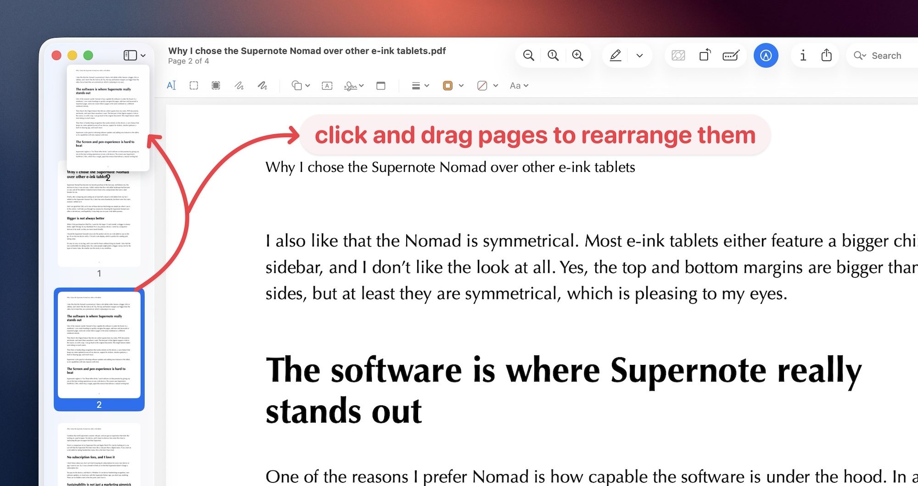Open the Shapes dropdown
This screenshot has height=486, width=918.
tap(301, 85)
